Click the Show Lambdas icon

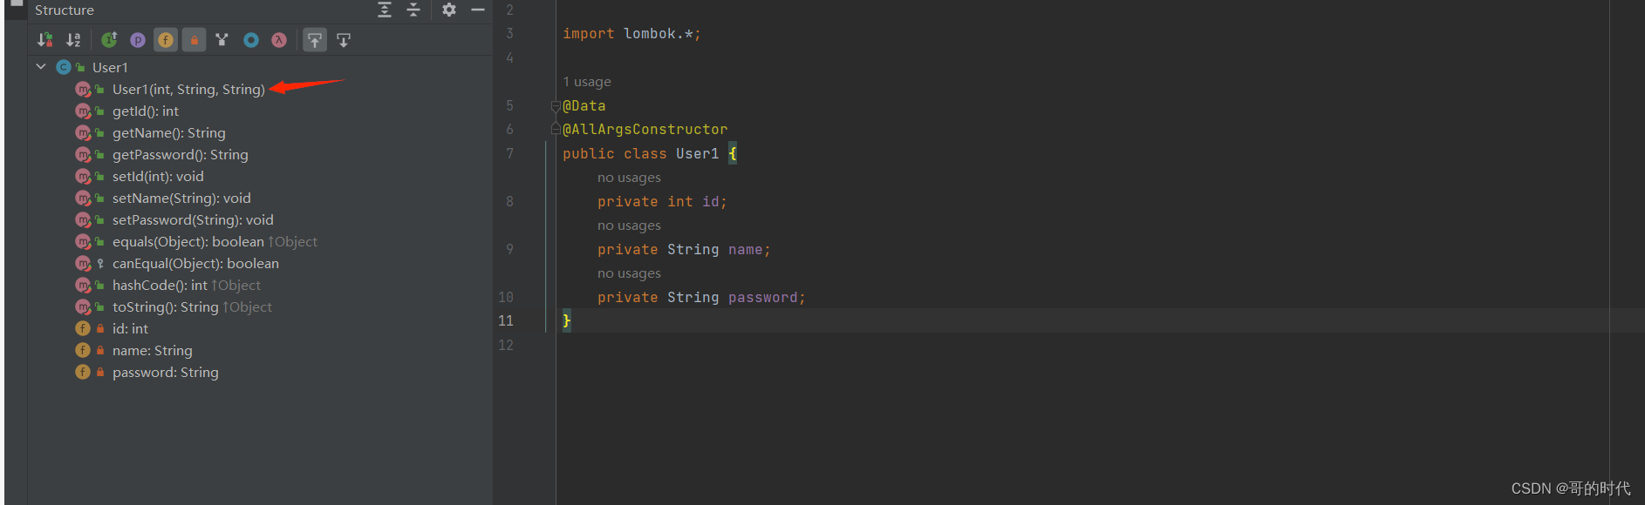[279, 40]
